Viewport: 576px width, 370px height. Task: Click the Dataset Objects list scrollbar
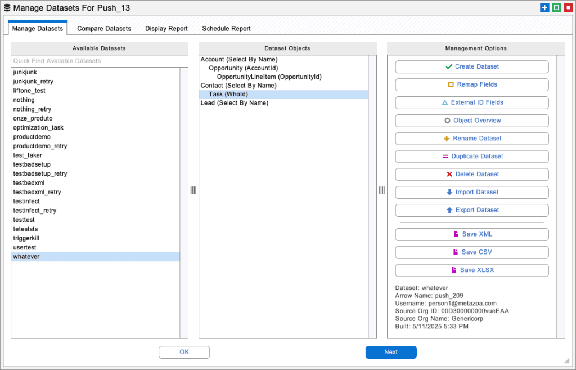click(372, 197)
